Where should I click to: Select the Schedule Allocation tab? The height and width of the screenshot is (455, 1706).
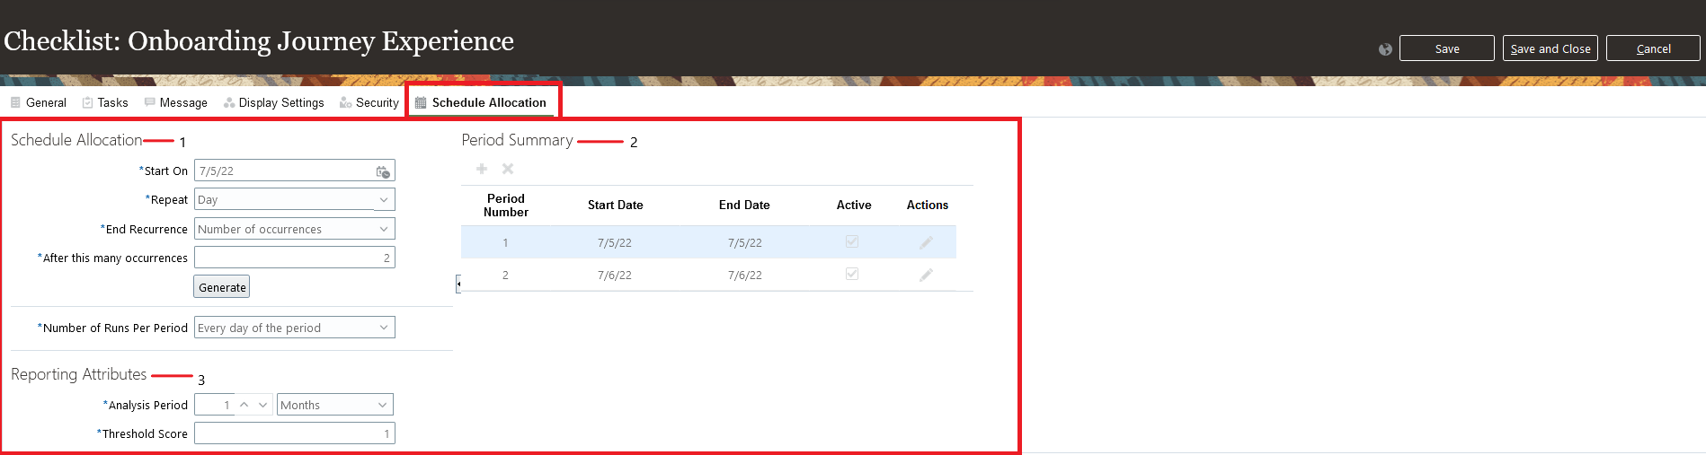(x=481, y=102)
